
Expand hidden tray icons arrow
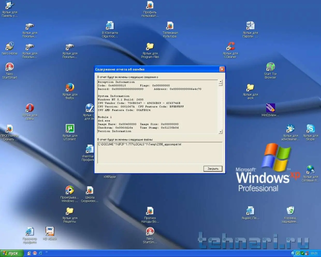point(293,253)
